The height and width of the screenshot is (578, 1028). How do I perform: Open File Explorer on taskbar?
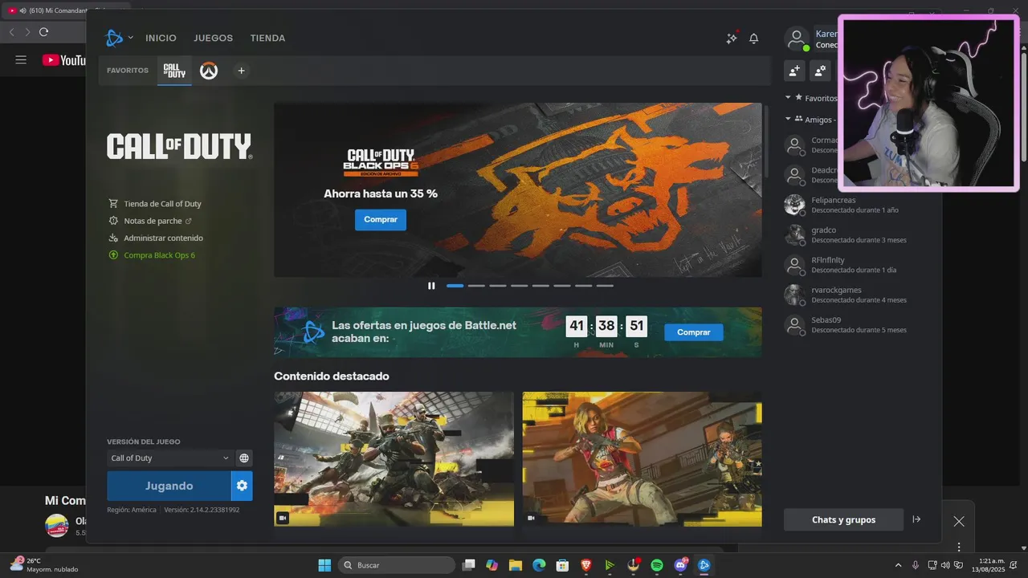[516, 565]
